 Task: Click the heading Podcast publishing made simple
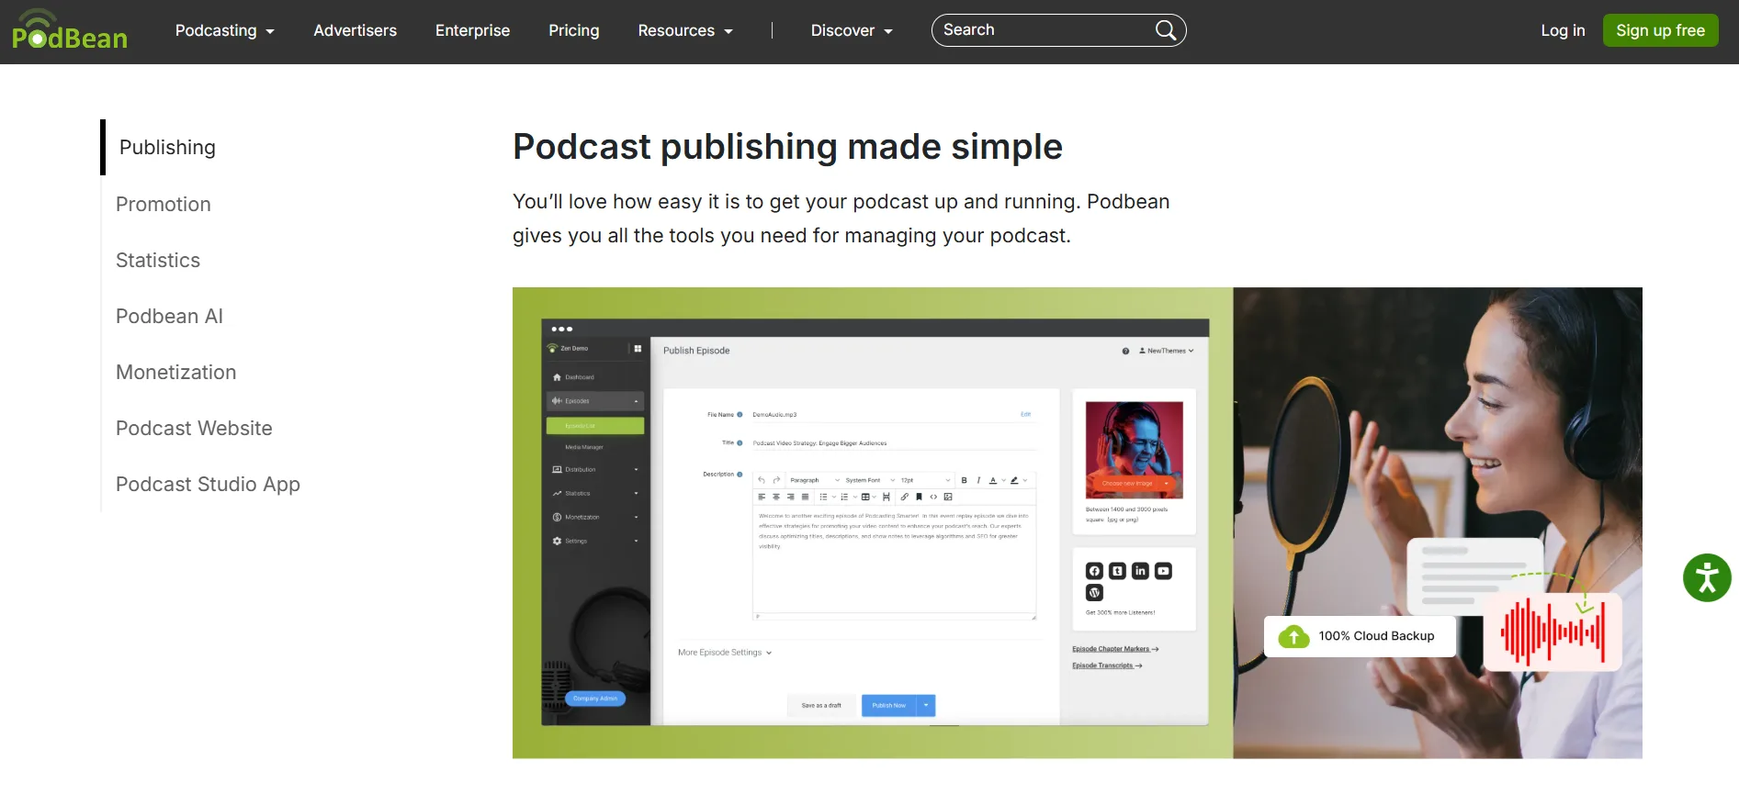(x=787, y=147)
